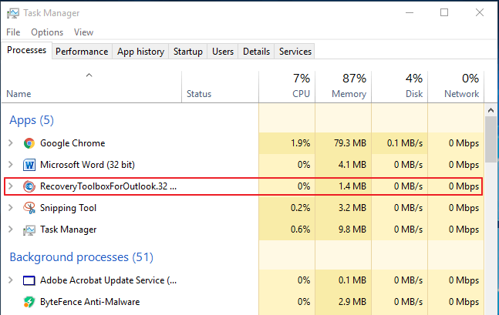Click the Task Manager title bar icon
Image resolution: width=499 pixels, height=315 pixels.
point(13,13)
